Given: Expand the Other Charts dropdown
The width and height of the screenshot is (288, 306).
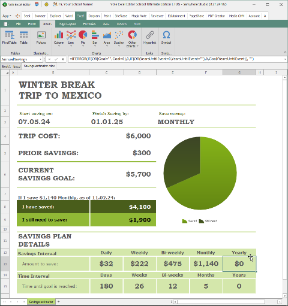Looking at the screenshot, I should 133,39.
